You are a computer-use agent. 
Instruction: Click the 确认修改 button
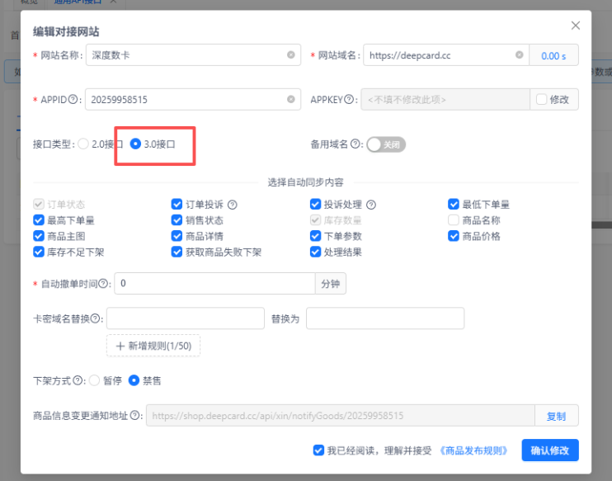[x=550, y=450]
